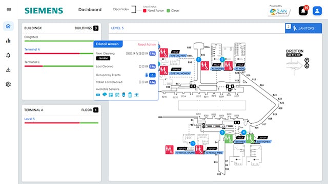Viewport: 328px width, 184px height.
Task: Select Terminal A building
Action: (x=32, y=50)
